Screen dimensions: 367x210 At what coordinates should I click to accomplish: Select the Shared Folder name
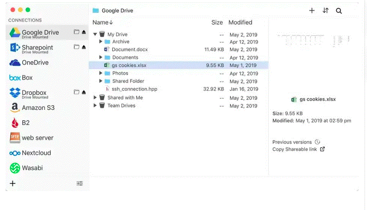[128, 81]
